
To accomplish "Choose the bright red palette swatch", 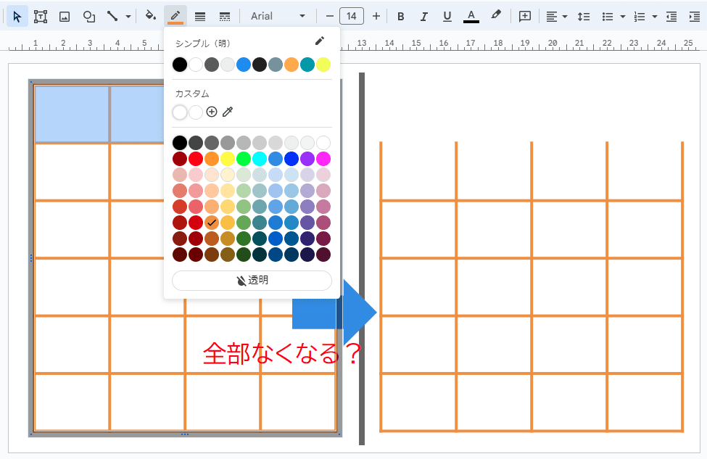I will coord(196,159).
